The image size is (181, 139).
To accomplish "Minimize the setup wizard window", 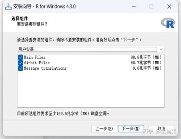I will coord(134,7).
